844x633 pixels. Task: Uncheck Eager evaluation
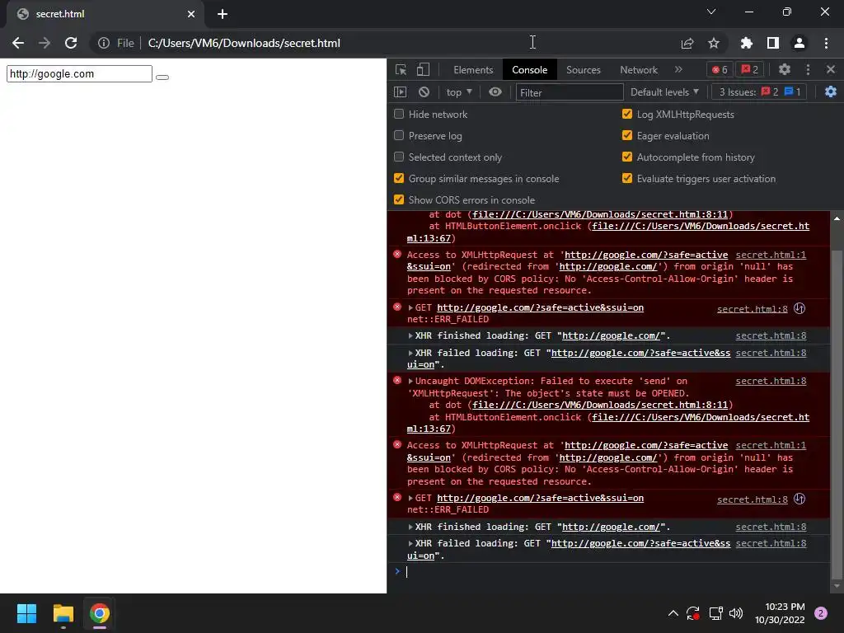click(627, 136)
